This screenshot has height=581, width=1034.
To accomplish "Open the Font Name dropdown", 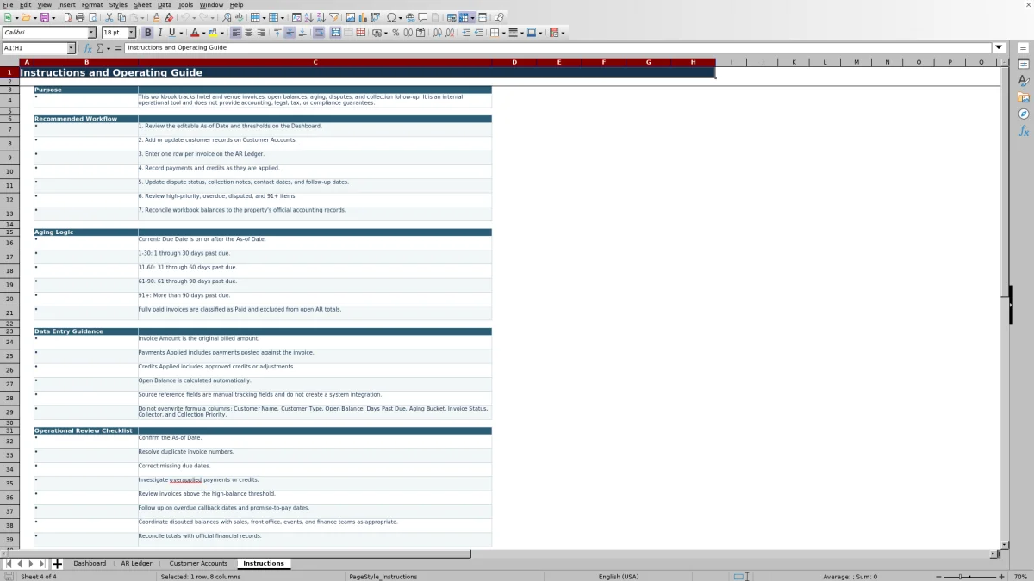I will (91, 33).
